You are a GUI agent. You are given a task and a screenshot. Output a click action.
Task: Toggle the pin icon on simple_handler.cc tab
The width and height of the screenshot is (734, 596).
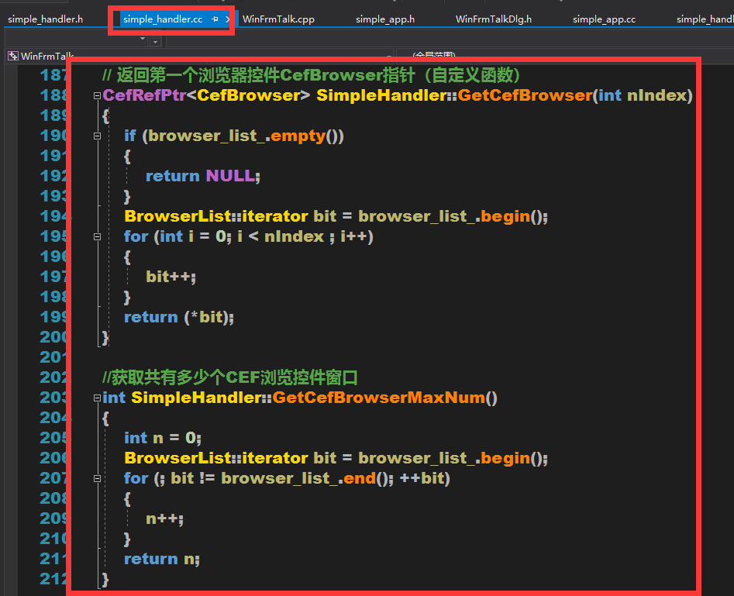215,19
